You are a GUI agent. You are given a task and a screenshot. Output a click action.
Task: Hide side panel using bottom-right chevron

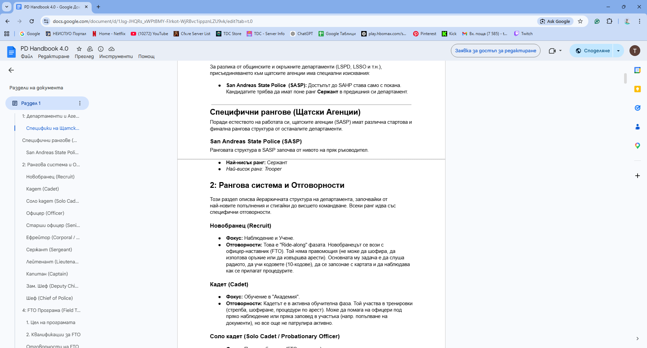[x=638, y=339]
